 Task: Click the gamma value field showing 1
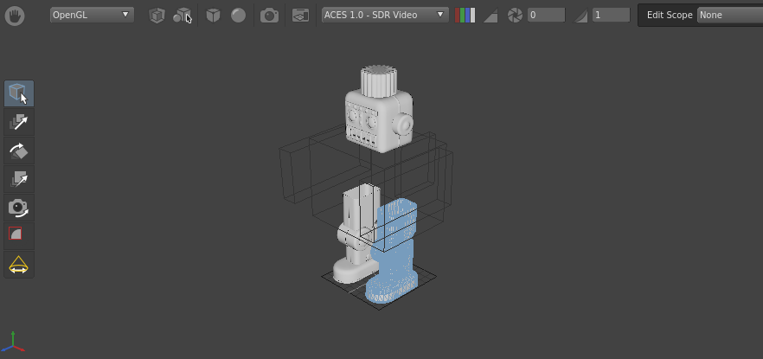click(612, 15)
